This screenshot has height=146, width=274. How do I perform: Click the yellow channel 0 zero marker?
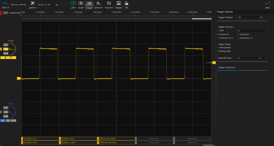coord(19,79)
